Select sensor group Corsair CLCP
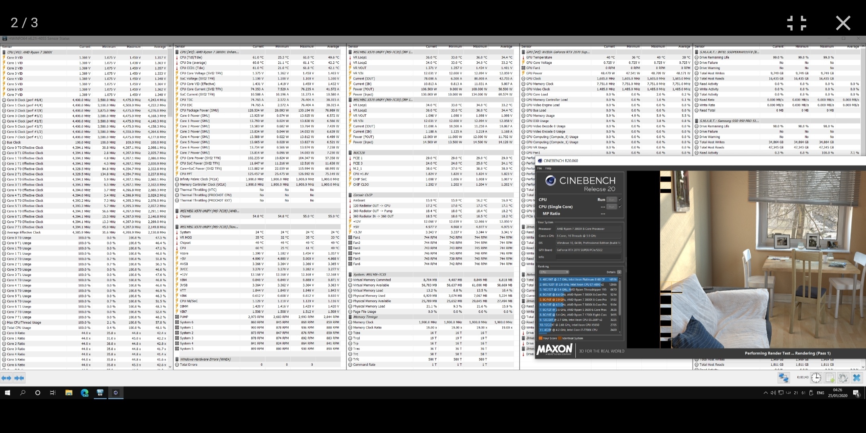The width and height of the screenshot is (866, 433). [x=431, y=195]
